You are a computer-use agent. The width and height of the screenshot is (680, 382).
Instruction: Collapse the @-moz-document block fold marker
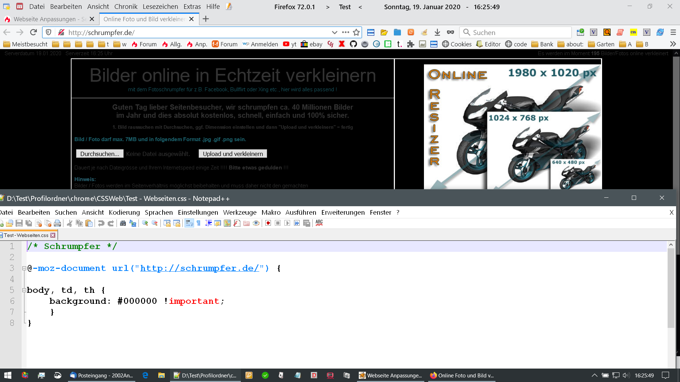tap(24, 268)
